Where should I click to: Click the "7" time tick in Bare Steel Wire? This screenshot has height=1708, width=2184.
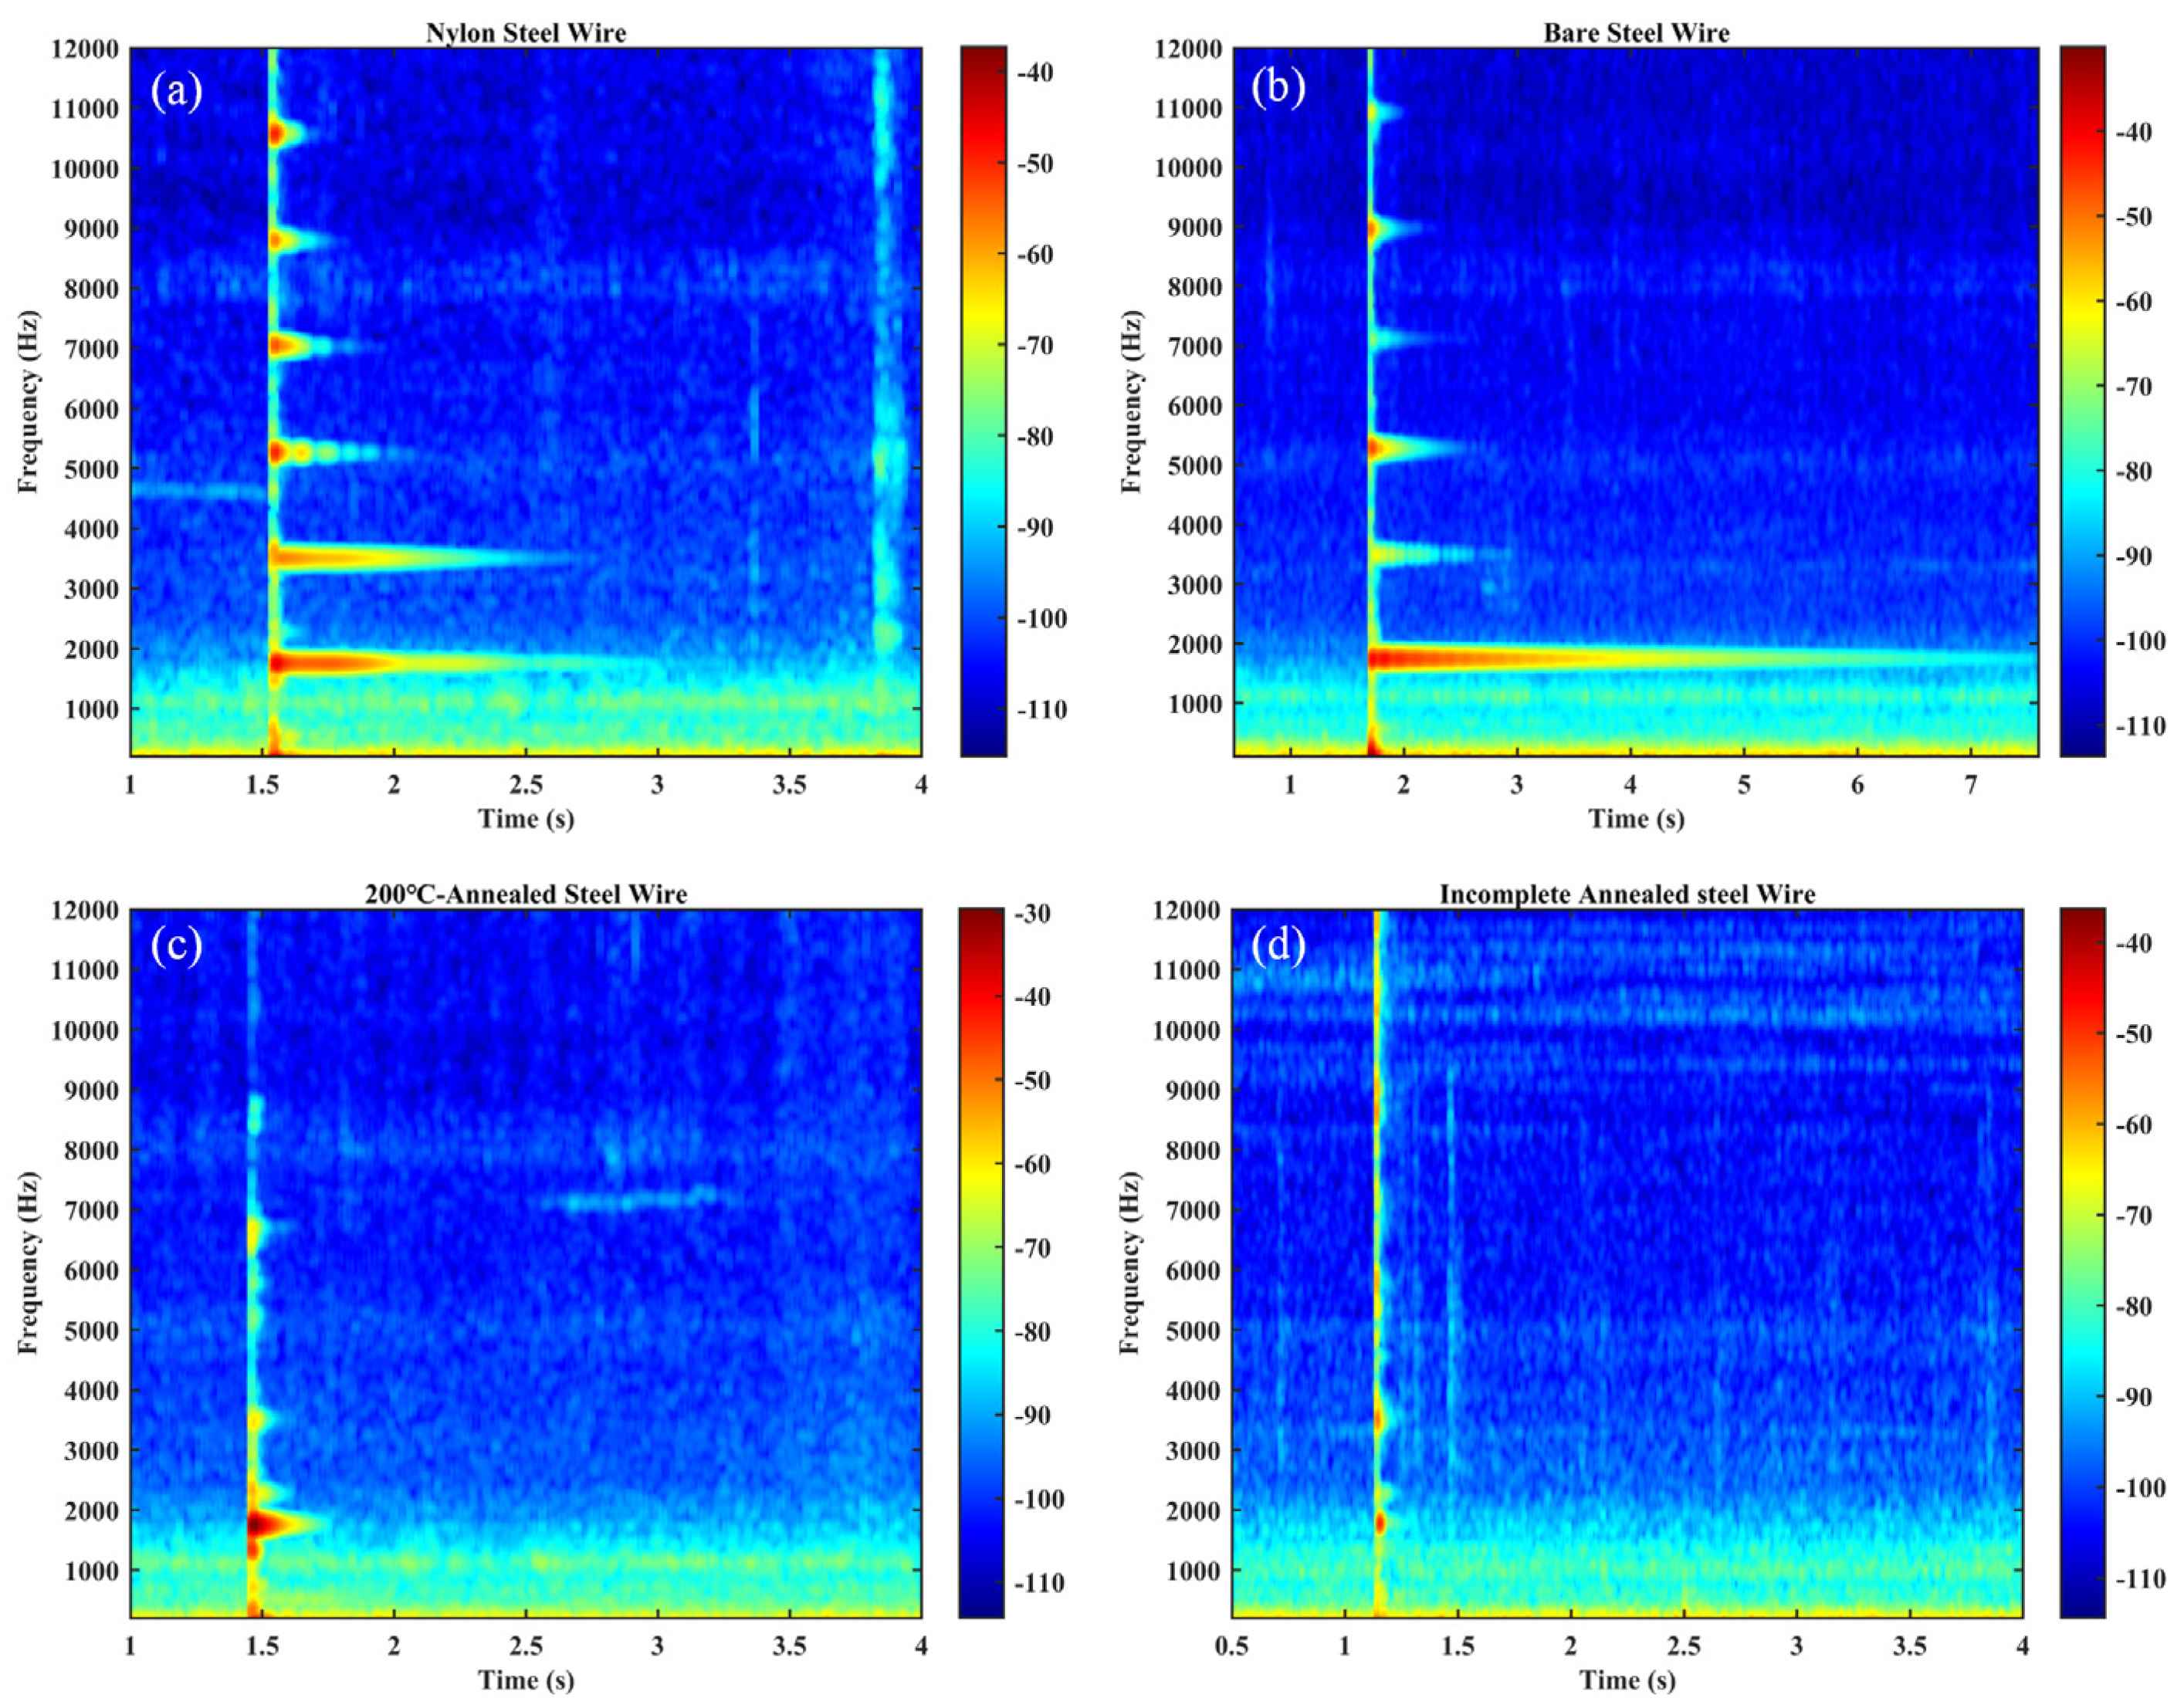tap(1971, 785)
